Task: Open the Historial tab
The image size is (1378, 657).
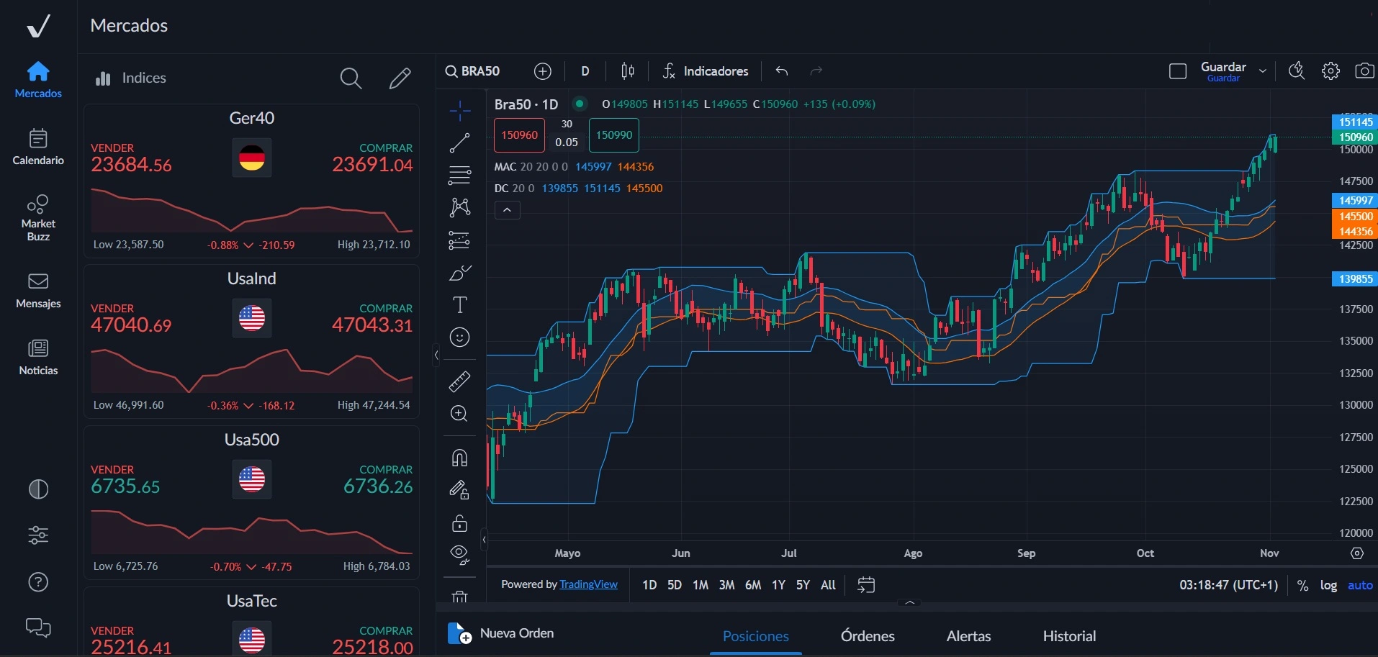Action: coord(1068,635)
